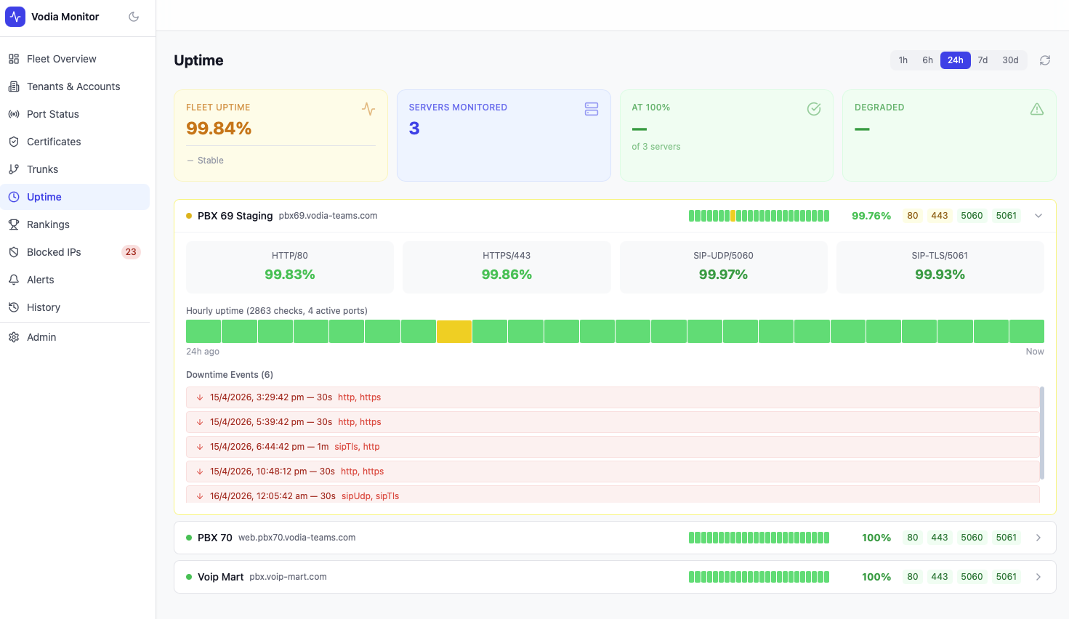Expand the Voip Mart server row
1069x619 pixels.
pos(1038,577)
